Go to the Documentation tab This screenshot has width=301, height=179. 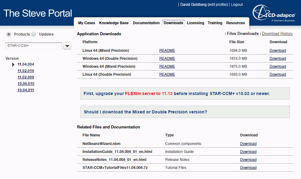click(x=146, y=23)
